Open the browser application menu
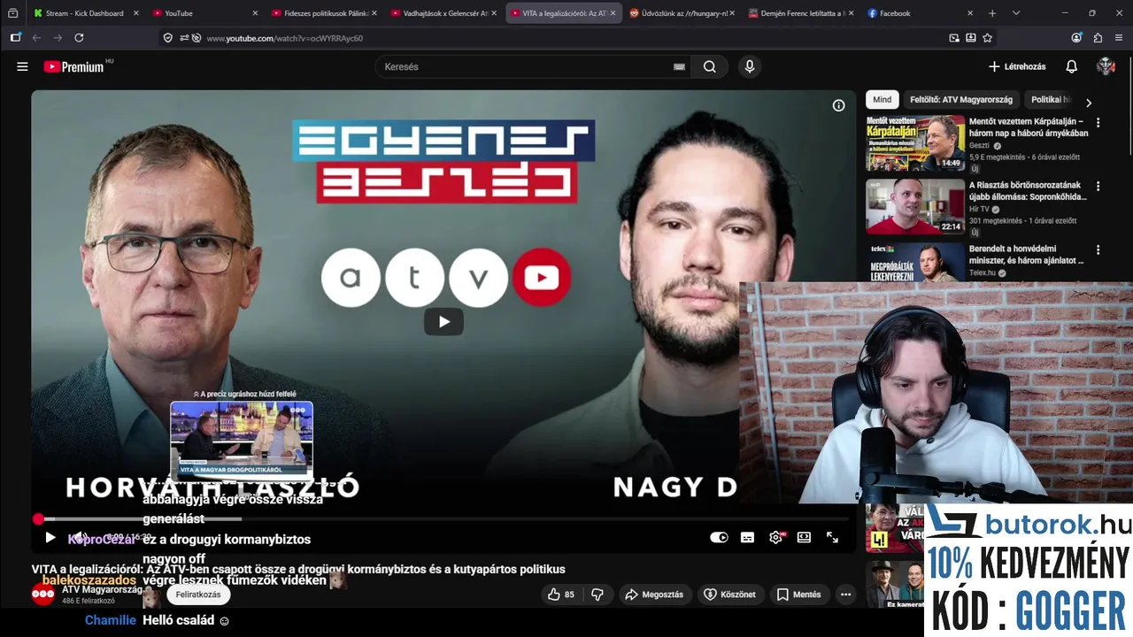This screenshot has height=637, width=1133. [1119, 38]
